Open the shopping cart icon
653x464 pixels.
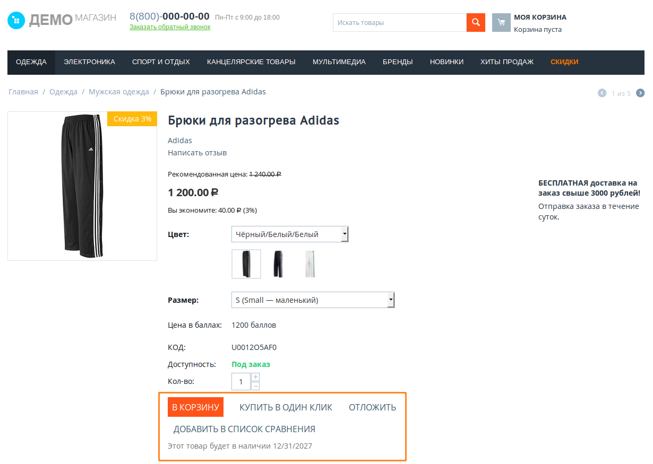click(501, 22)
